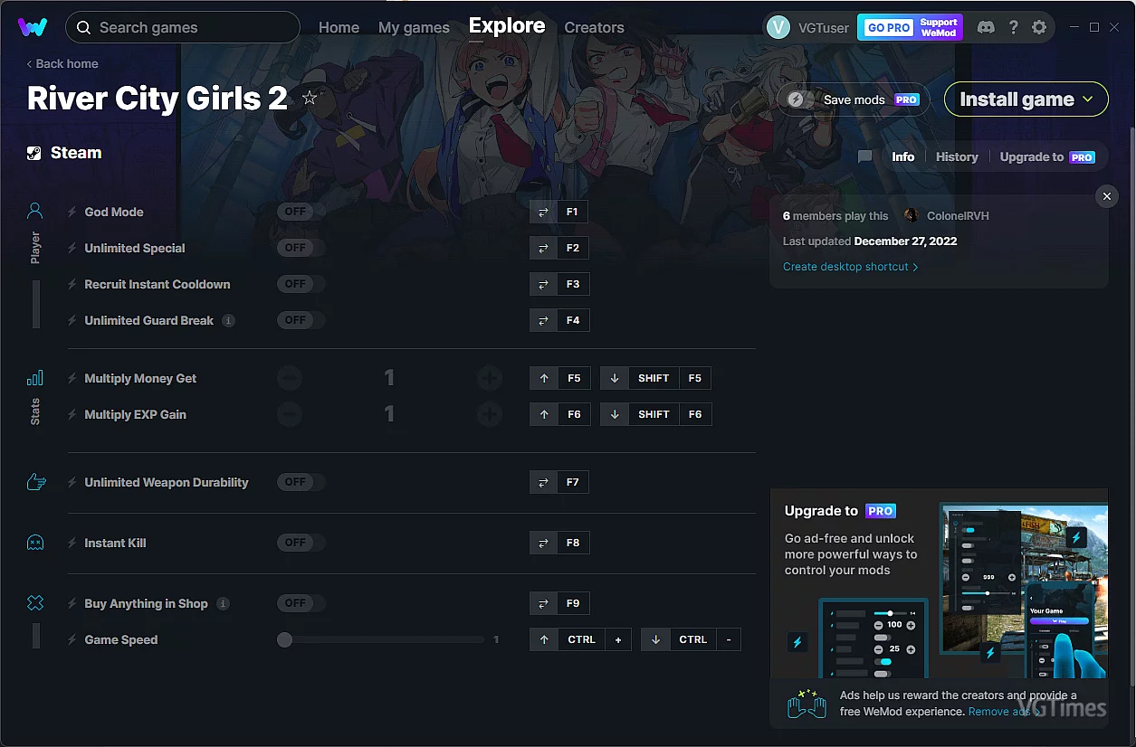Screen dimensions: 1136x747
Task: Turn on Recruit Instant Cooldown
Action: pyautogui.click(x=301, y=284)
